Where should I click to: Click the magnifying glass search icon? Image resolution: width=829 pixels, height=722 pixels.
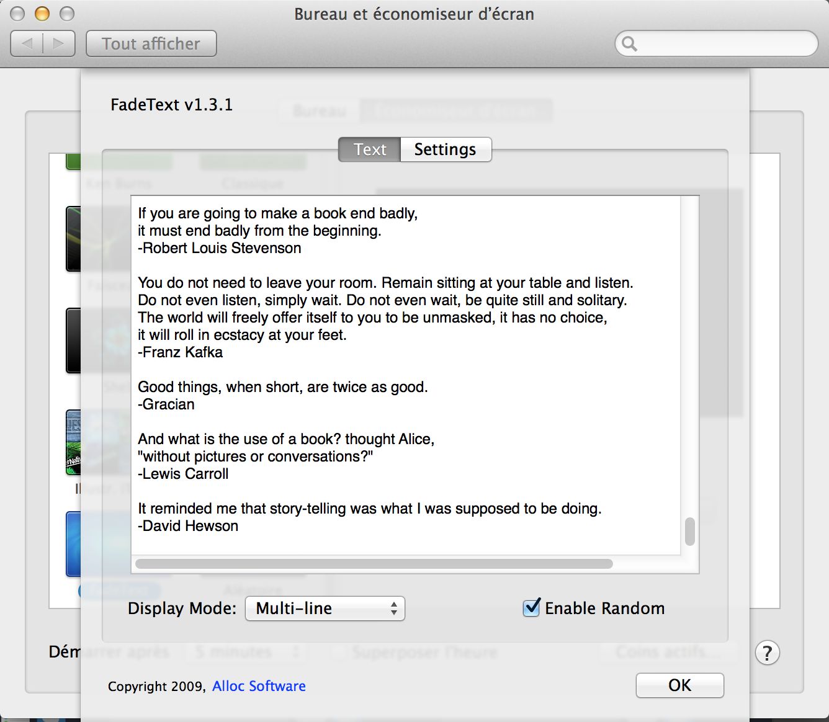coord(629,43)
